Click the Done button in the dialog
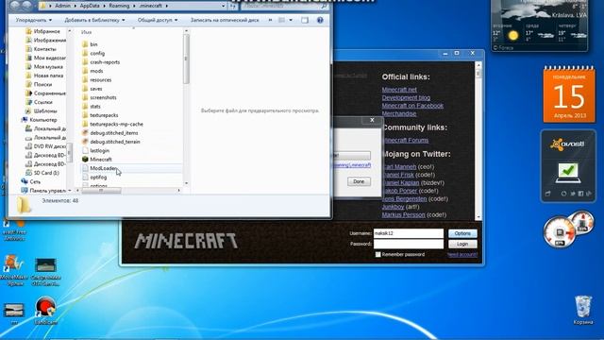 click(359, 181)
